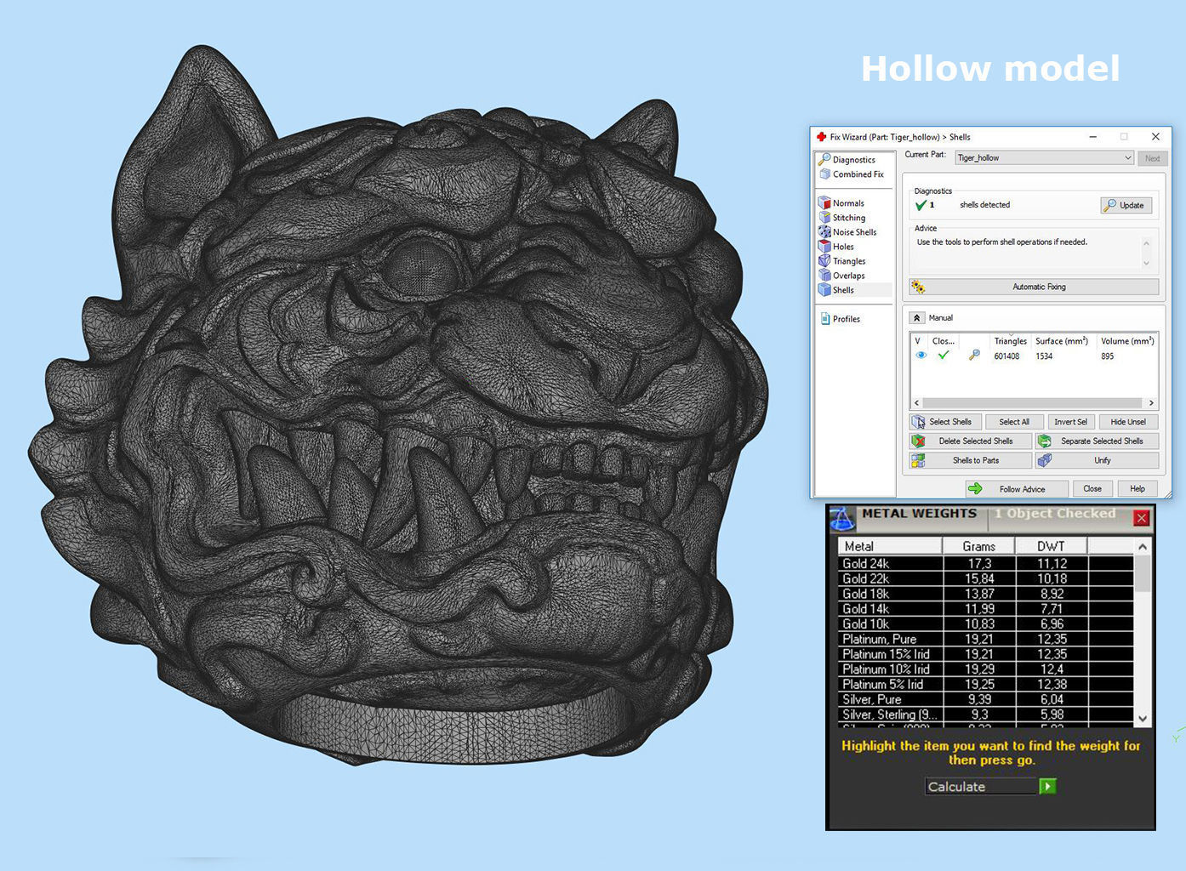Select the Platinum 10% Irid row
Image resolution: width=1186 pixels, height=871 pixels.
click(986, 669)
